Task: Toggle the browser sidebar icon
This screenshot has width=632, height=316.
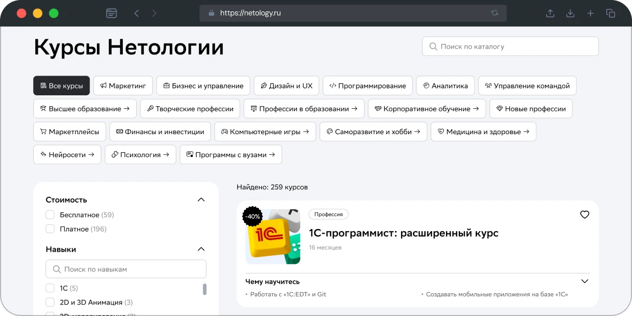Action: click(111, 13)
